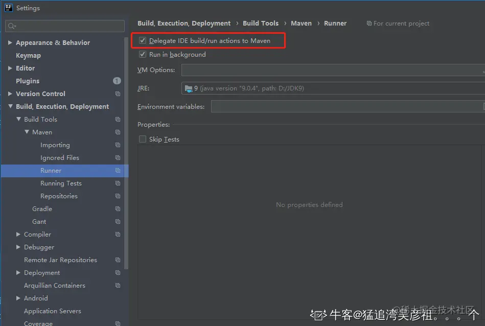Expand the Debugger arrow

[18, 247]
